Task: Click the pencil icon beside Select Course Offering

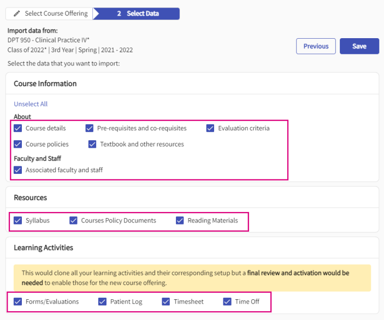Action: point(17,14)
